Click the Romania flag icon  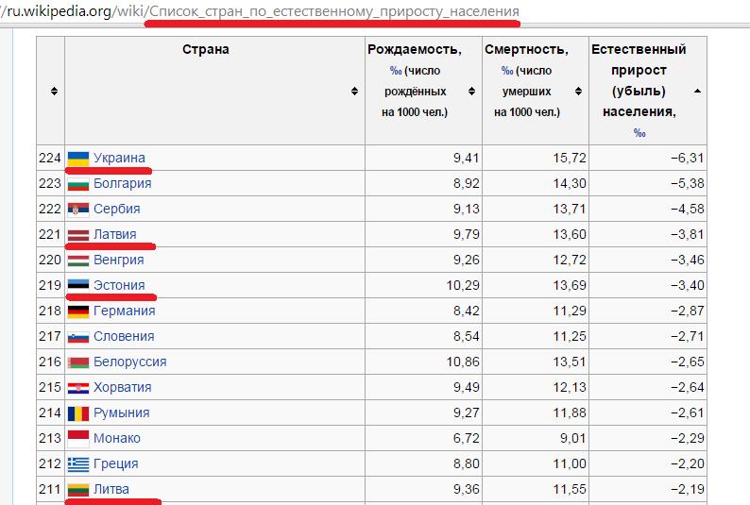[x=78, y=413]
